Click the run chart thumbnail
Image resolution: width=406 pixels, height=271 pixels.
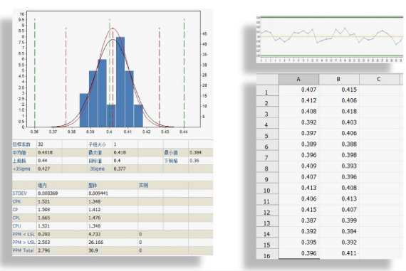coord(330,39)
